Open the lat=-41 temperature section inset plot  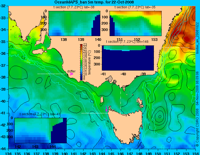point(41,130)
